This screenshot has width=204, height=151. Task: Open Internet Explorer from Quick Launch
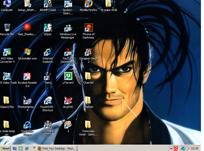27,148
